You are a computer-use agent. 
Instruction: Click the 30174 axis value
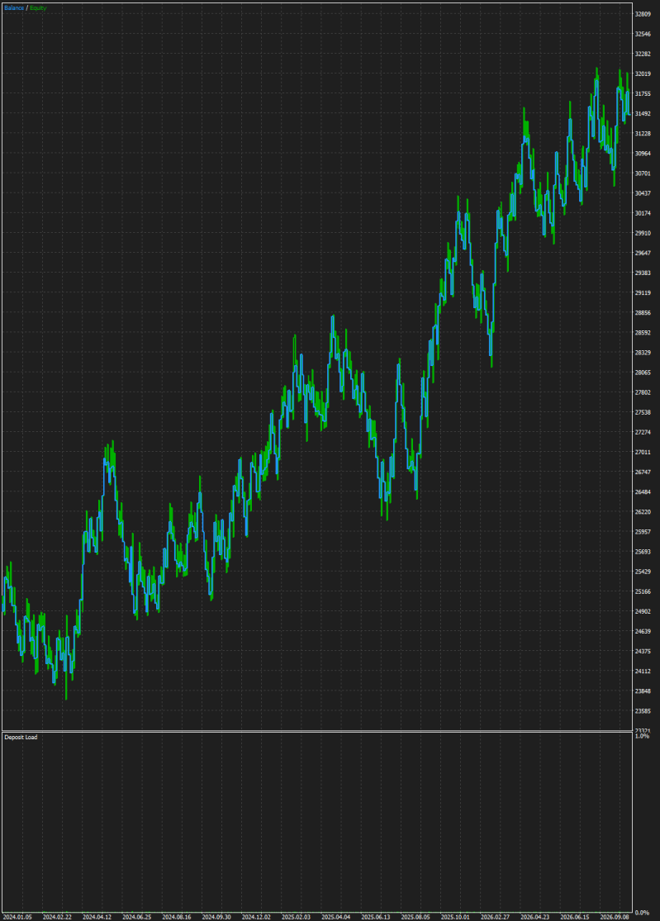[x=643, y=213]
